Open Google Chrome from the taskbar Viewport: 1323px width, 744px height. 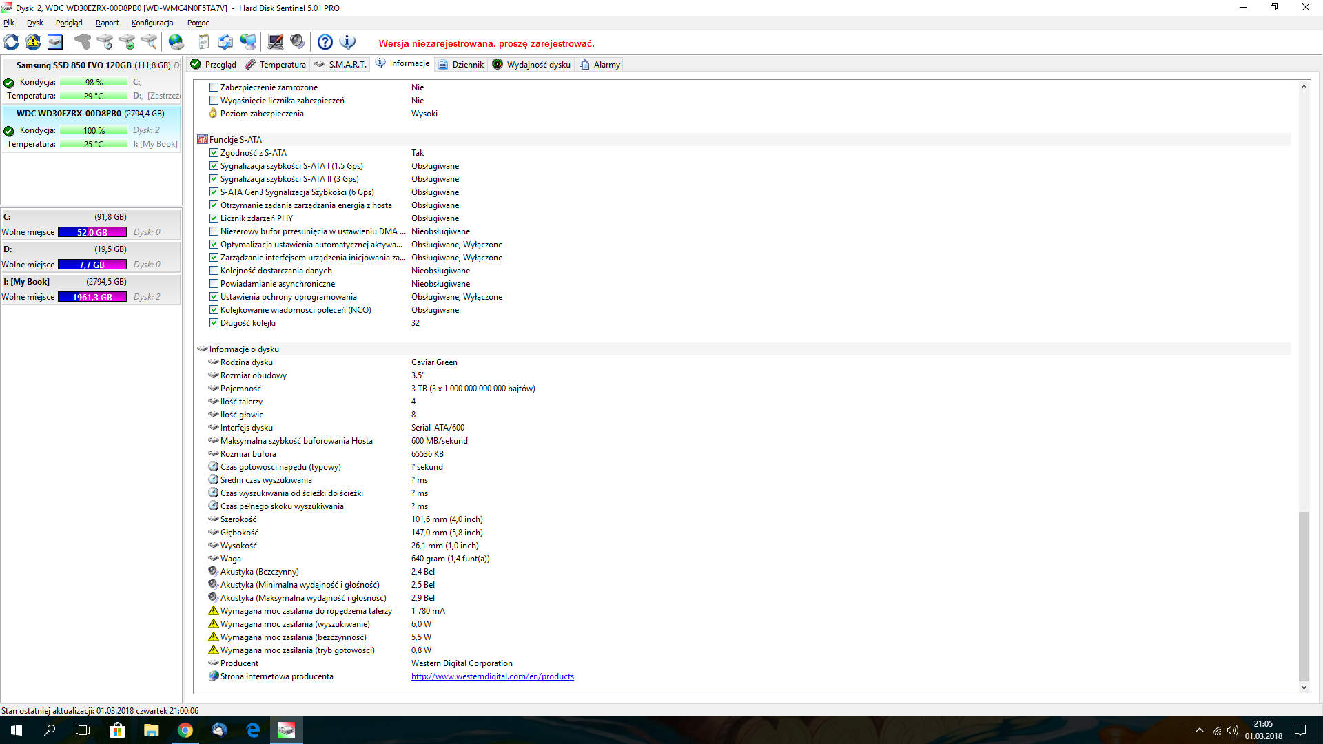[x=185, y=730]
